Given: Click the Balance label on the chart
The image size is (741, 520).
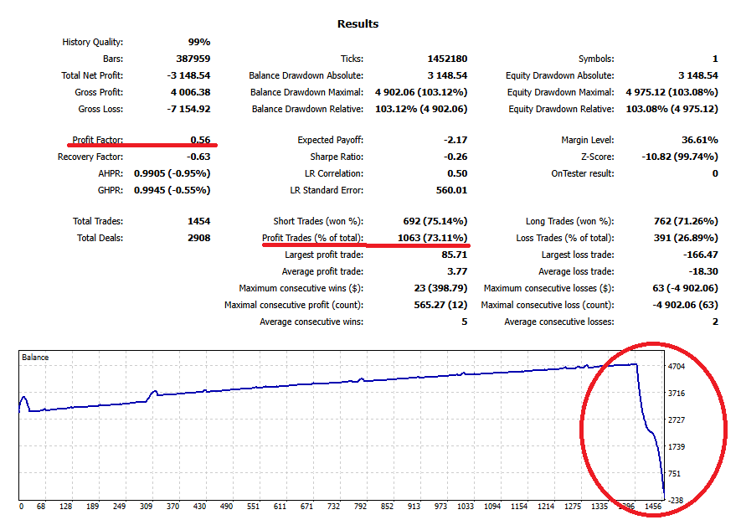Looking at the screenshot, I should point(33,356).
